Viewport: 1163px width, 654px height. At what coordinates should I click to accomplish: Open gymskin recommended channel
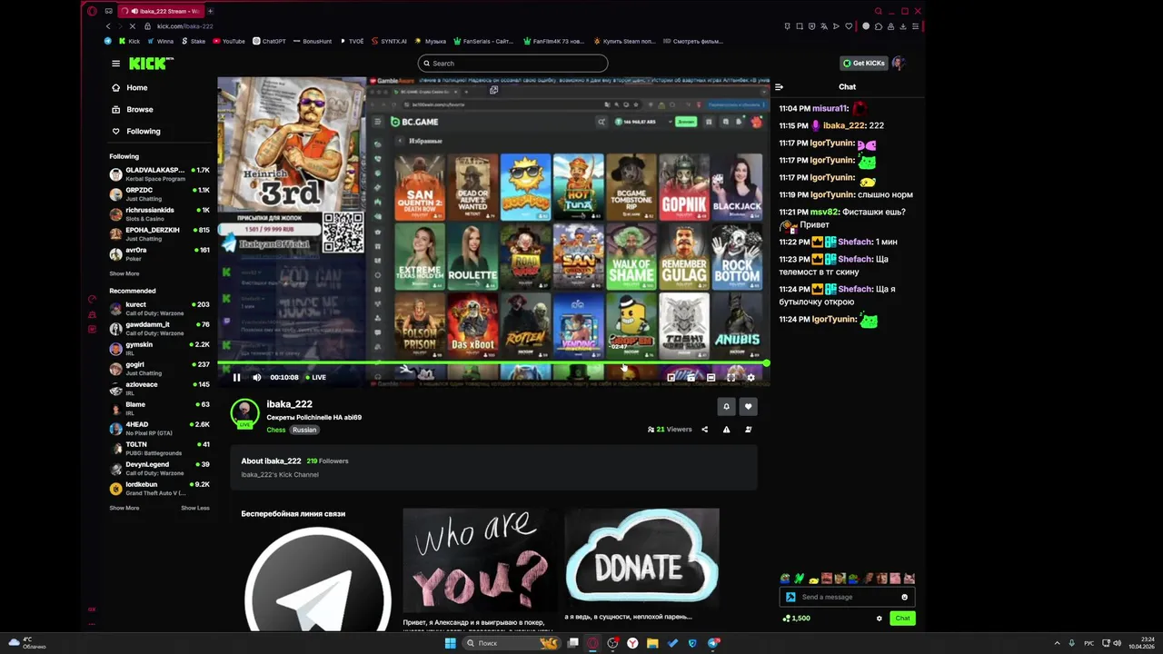(x=160, y=349)
